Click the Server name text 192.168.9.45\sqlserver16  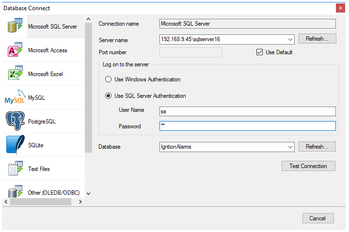190,39
